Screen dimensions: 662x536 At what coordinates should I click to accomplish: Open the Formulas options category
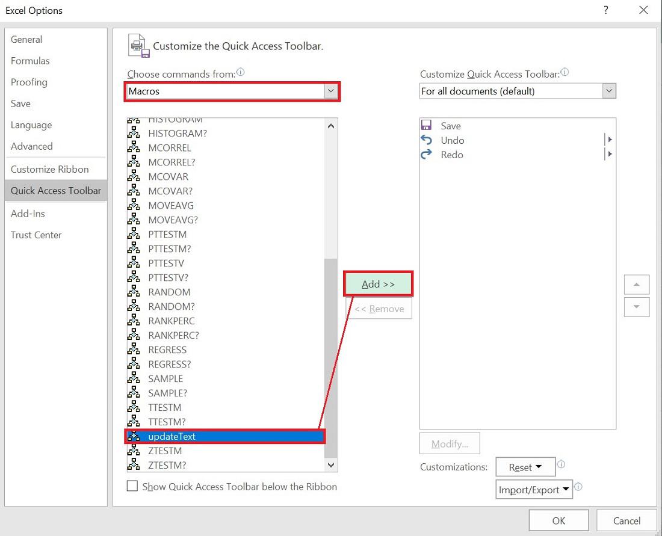(x=56, y=61)
